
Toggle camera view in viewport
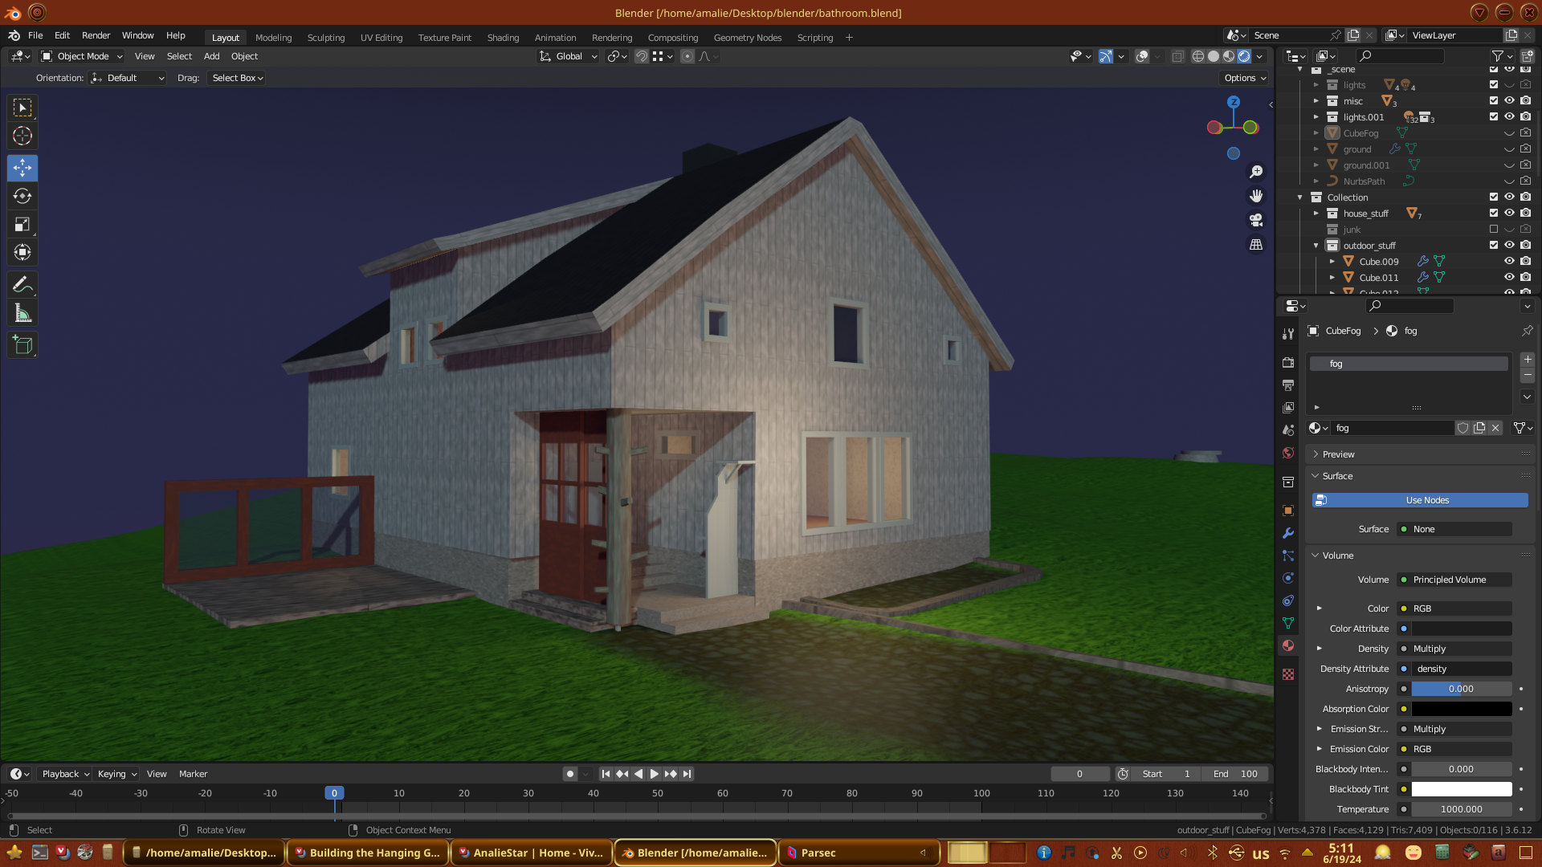pos(1256,220)
